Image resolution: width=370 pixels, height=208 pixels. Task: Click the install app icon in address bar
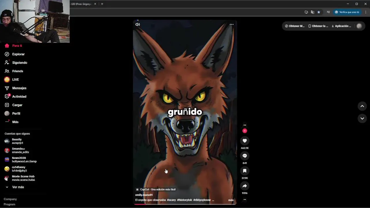306,12
